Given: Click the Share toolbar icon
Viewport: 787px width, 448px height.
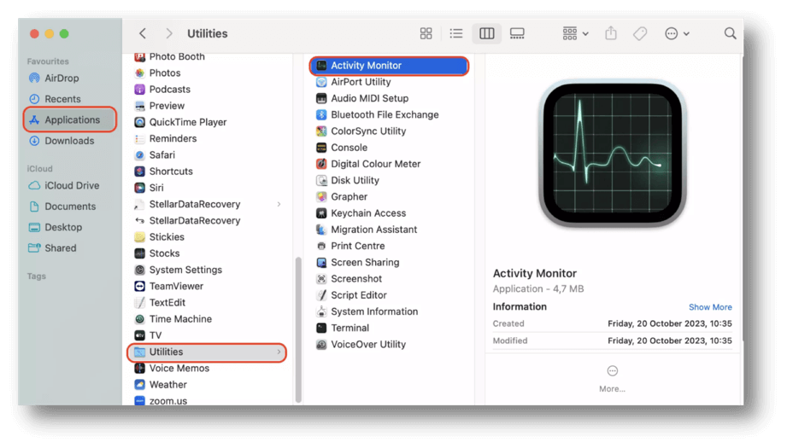Looking at the screenshot, I should tap(610, 33).
